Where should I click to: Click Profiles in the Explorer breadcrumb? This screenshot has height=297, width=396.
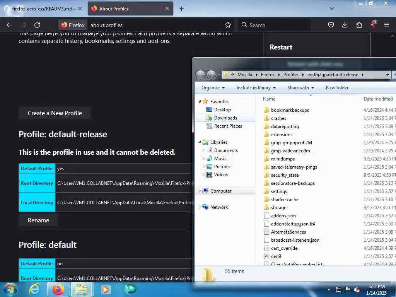[291, 75]
